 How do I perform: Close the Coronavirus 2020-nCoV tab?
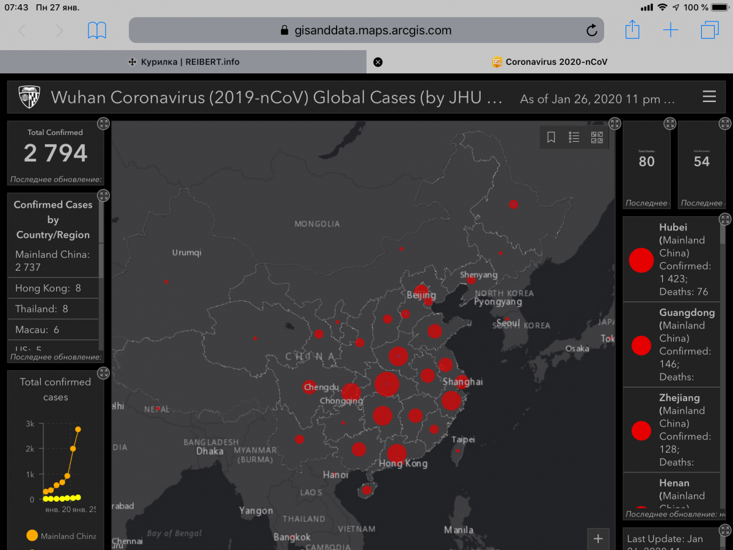pos(378,62)
